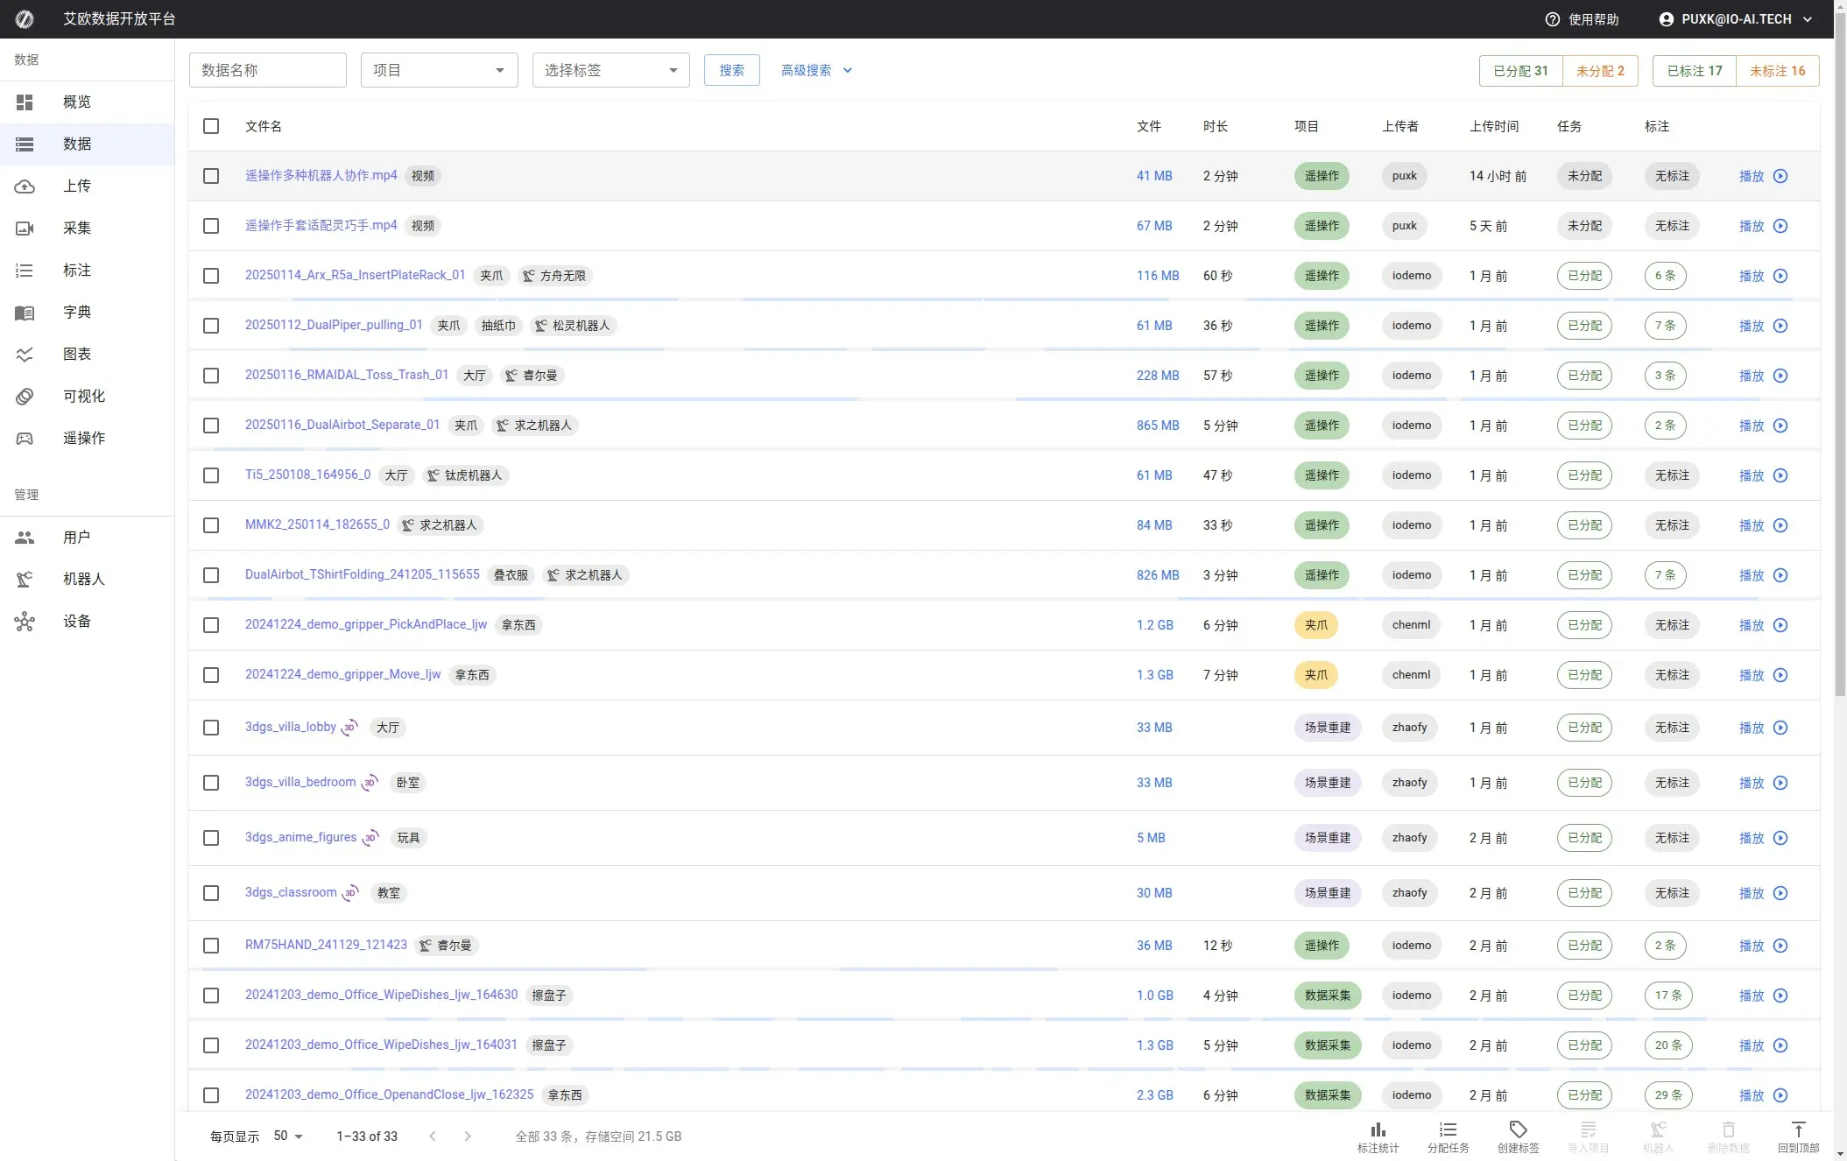Image resolution: width=1847 pixels, height=1161 pixels.
Task: Click the 搜索 button
Action: (731, 70)
